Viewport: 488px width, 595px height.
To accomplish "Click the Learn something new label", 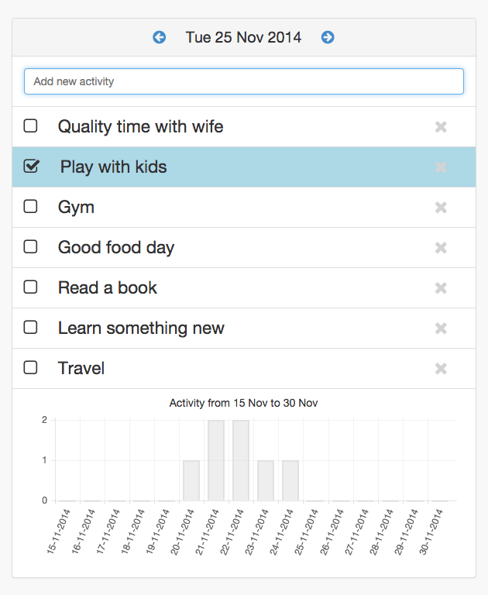I will (141, 328).
